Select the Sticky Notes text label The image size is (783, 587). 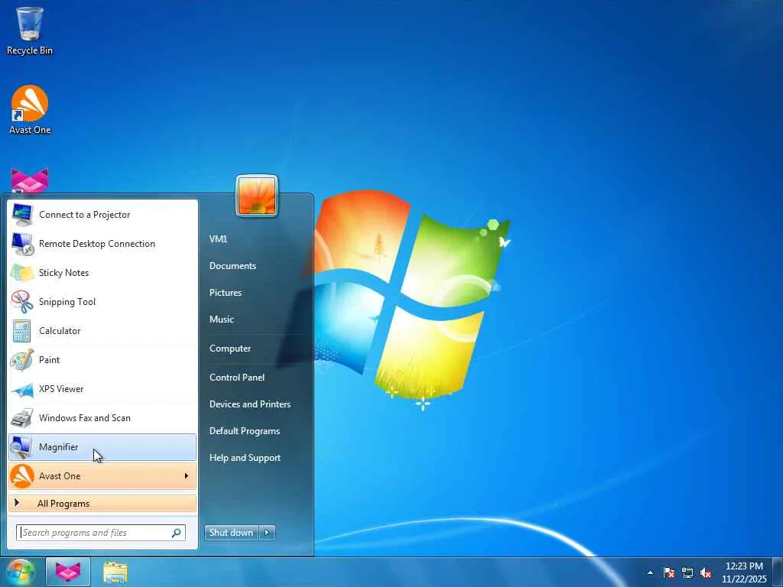[64, 273]
